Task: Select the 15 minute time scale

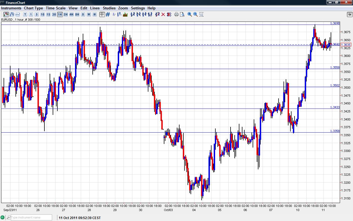Action: pyautogui.click(x=48, y=14)
